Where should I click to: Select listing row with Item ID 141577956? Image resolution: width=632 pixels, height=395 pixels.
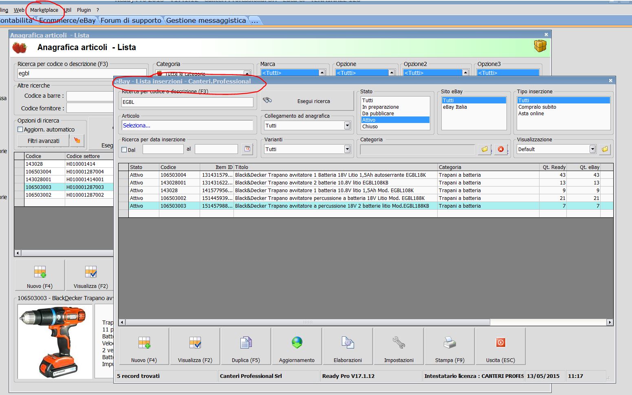[366, 190]
